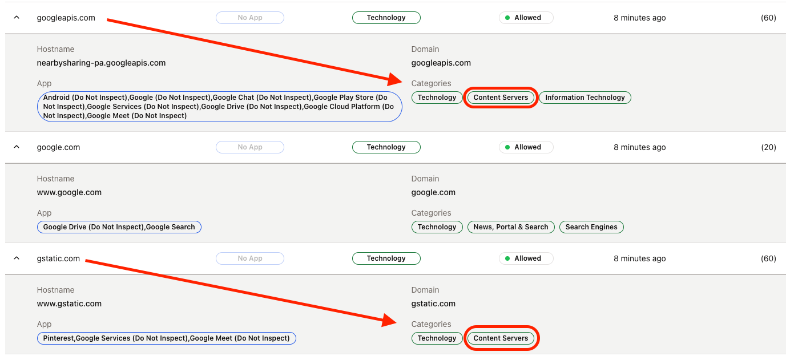The width and height of the screenshot is (790, 360).
Task: Click the app pill starting with Android (Do Not Inspect)
Action: click(x=220, y=107)
